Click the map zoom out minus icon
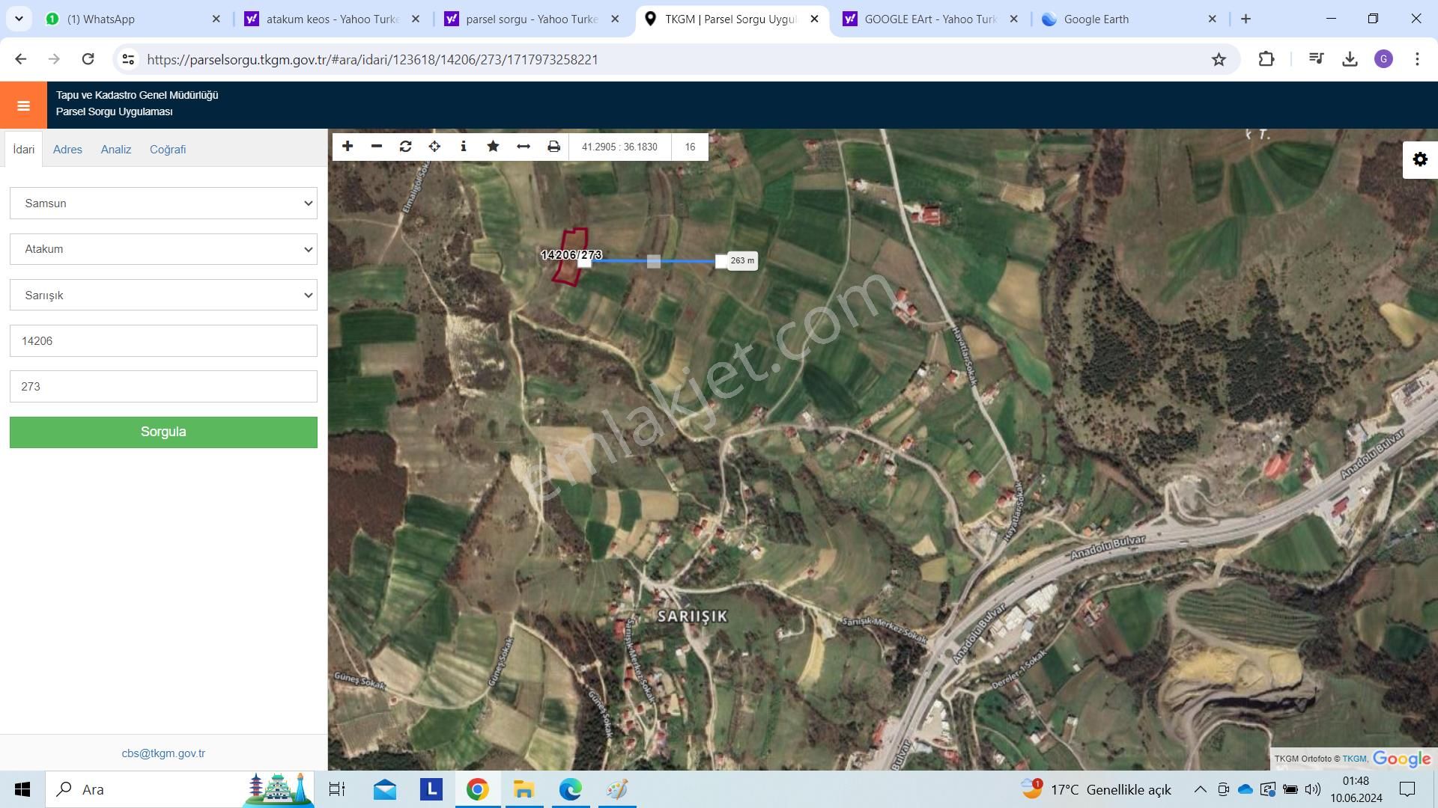 pyautogui.click(x=377, y=147)
